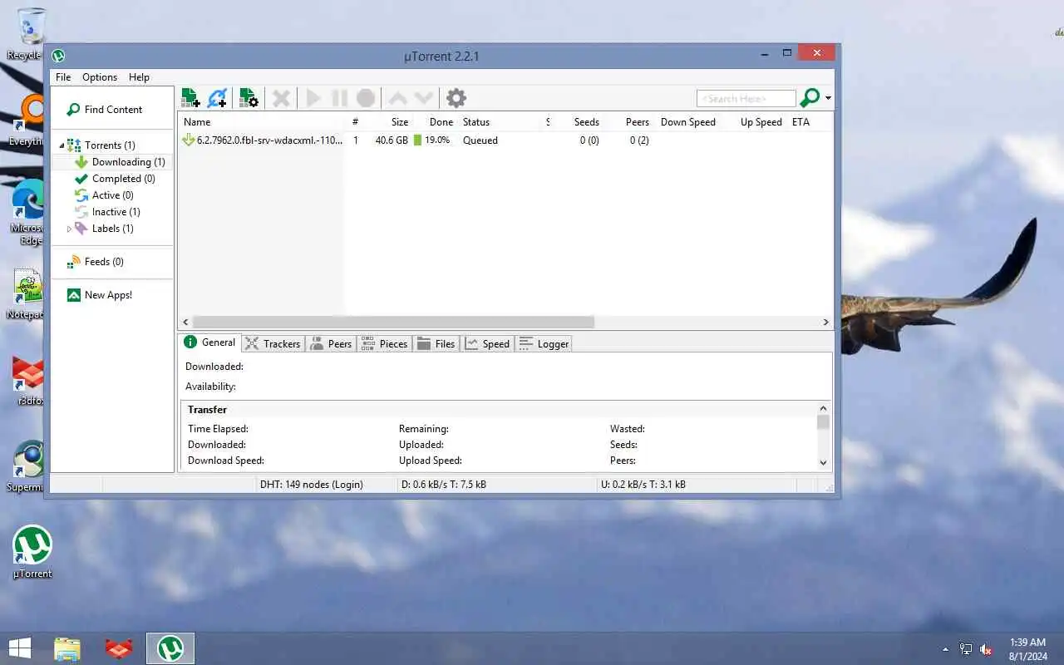
Task: Click the Stop torrent toolbar icon
Action: 366,98
